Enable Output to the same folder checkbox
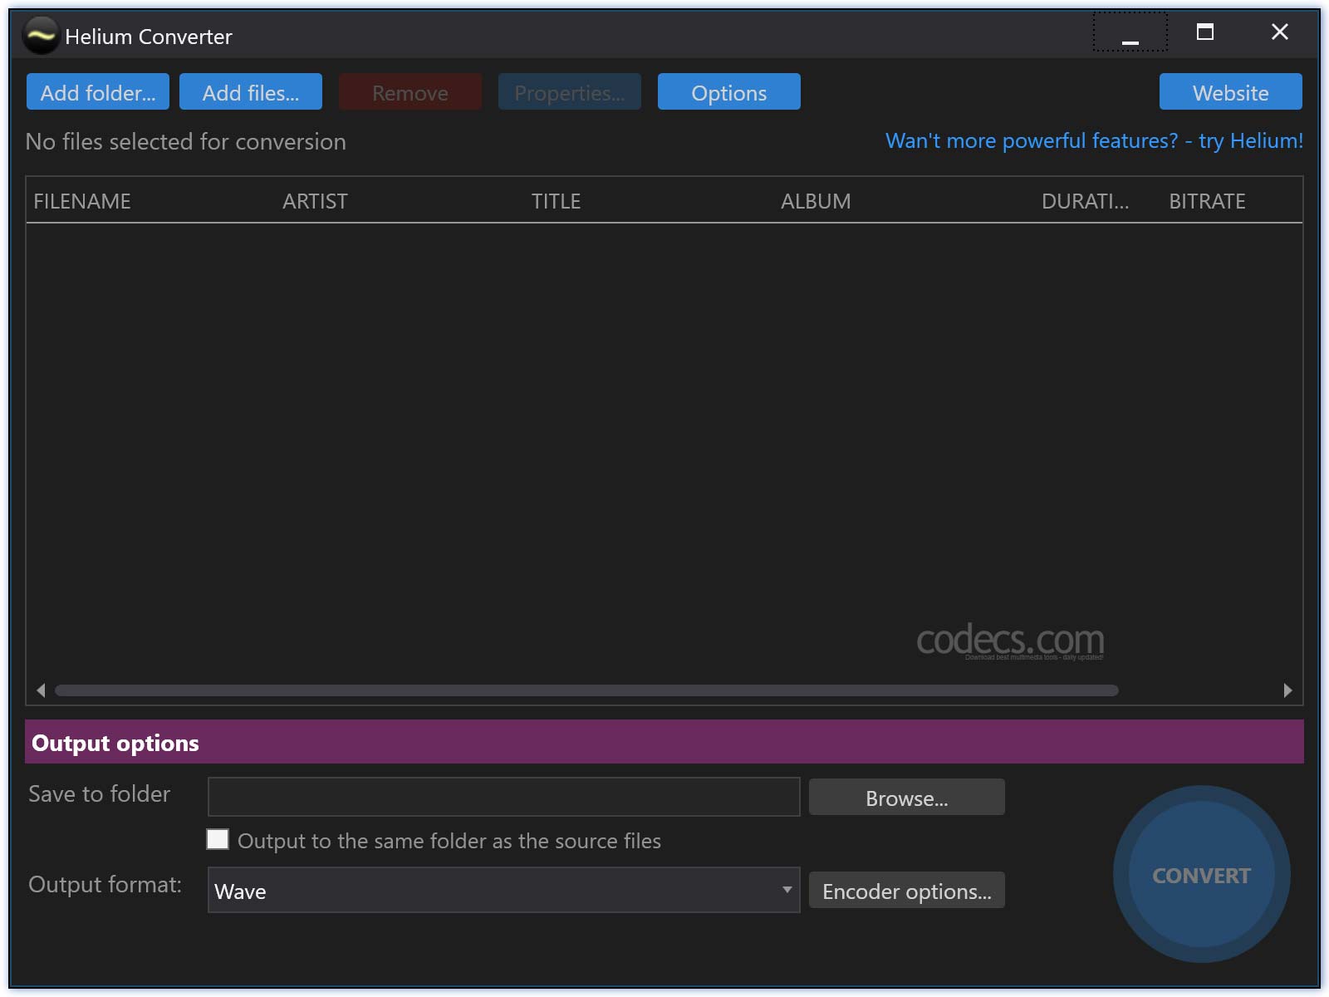The width and height of the screenshot is (1329, 997). tap(218, 839)
